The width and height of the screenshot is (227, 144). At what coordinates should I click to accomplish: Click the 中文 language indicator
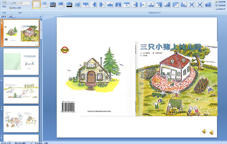tap(41, 143)
